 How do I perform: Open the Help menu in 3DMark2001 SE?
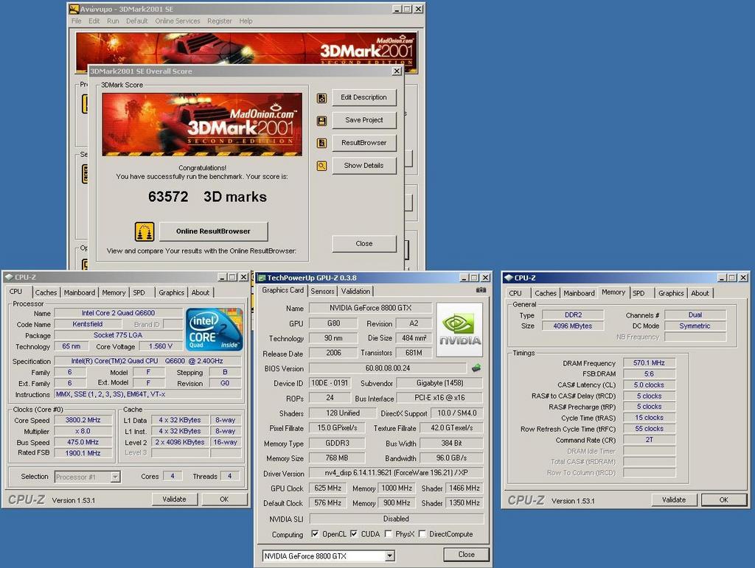coord(246,21)
